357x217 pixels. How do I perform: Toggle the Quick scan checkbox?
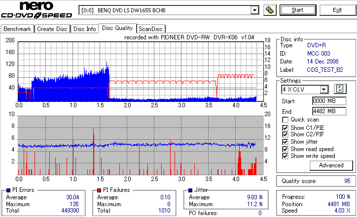coord(285,120)
